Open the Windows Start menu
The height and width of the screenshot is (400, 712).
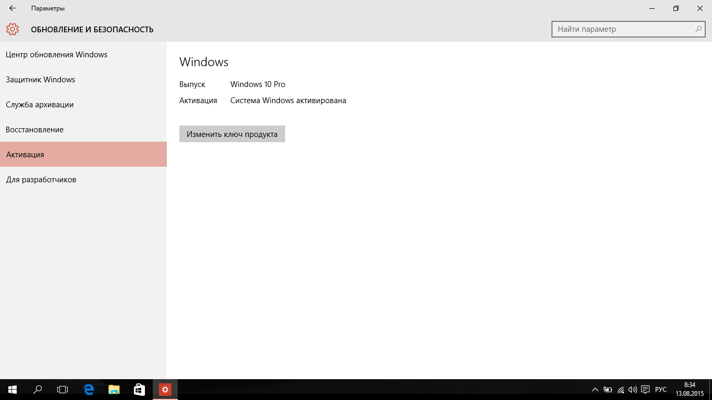13,389
